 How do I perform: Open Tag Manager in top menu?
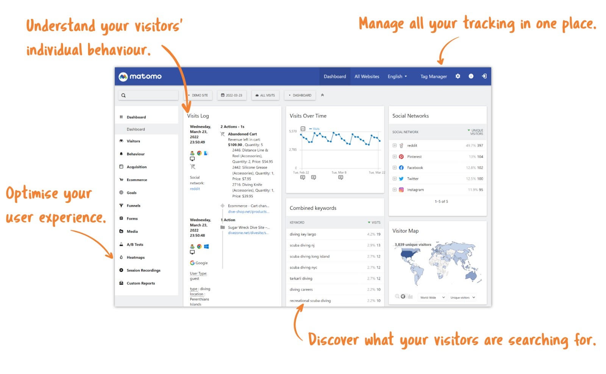[434, 76]
